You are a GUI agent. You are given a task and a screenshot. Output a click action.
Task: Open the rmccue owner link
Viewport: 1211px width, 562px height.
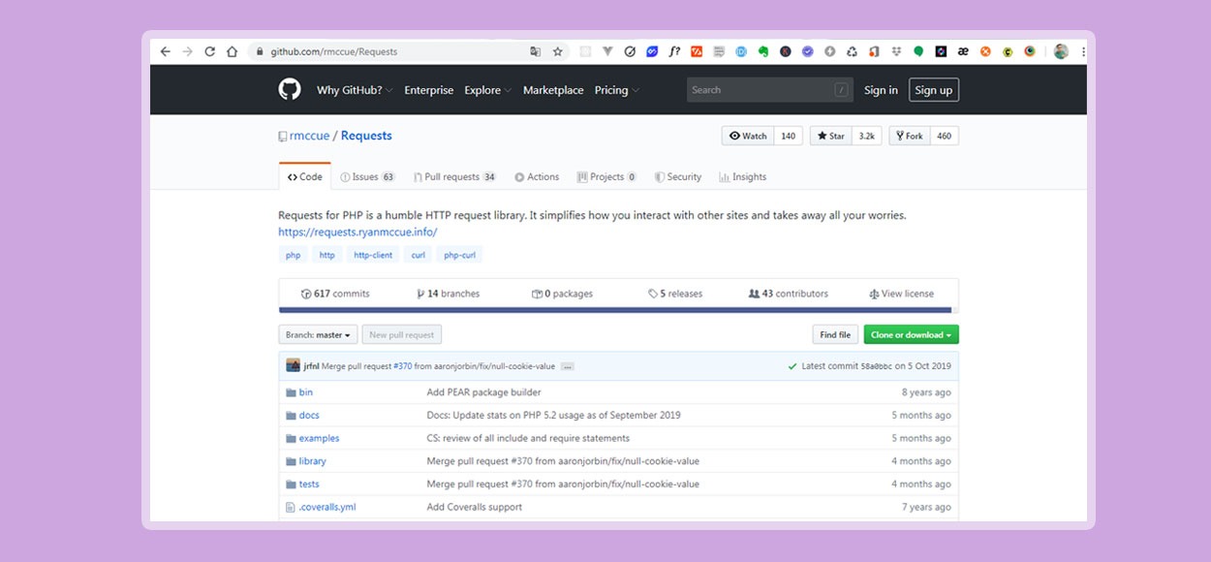(309, 136)
